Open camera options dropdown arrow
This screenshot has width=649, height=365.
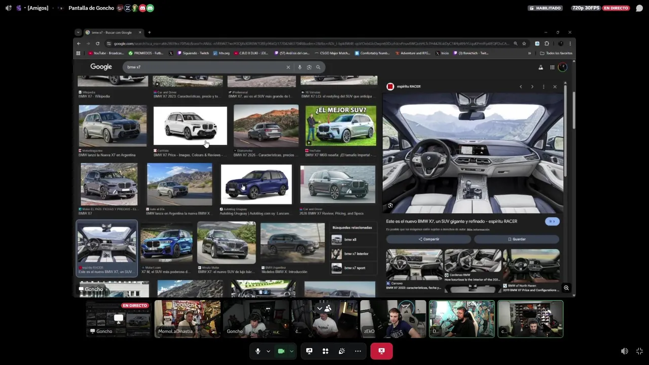pyautogui.click(x=292, y=351)
